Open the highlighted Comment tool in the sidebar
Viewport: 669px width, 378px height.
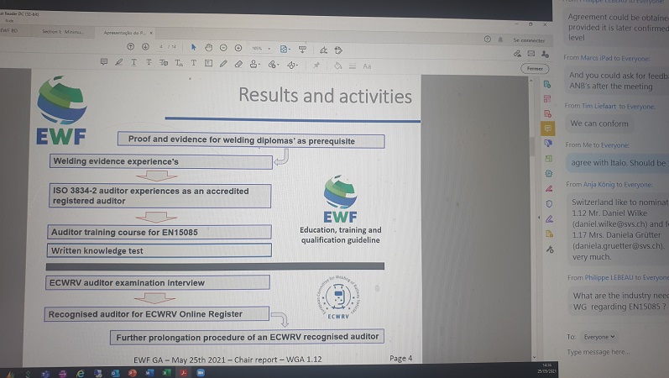tap(548, 129)
